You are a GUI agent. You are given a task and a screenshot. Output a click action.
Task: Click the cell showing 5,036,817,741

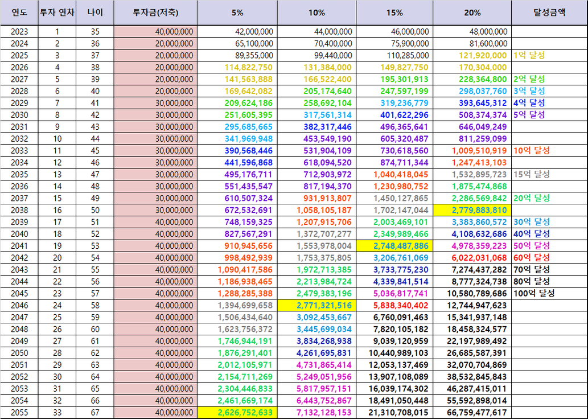coord(394,293)
